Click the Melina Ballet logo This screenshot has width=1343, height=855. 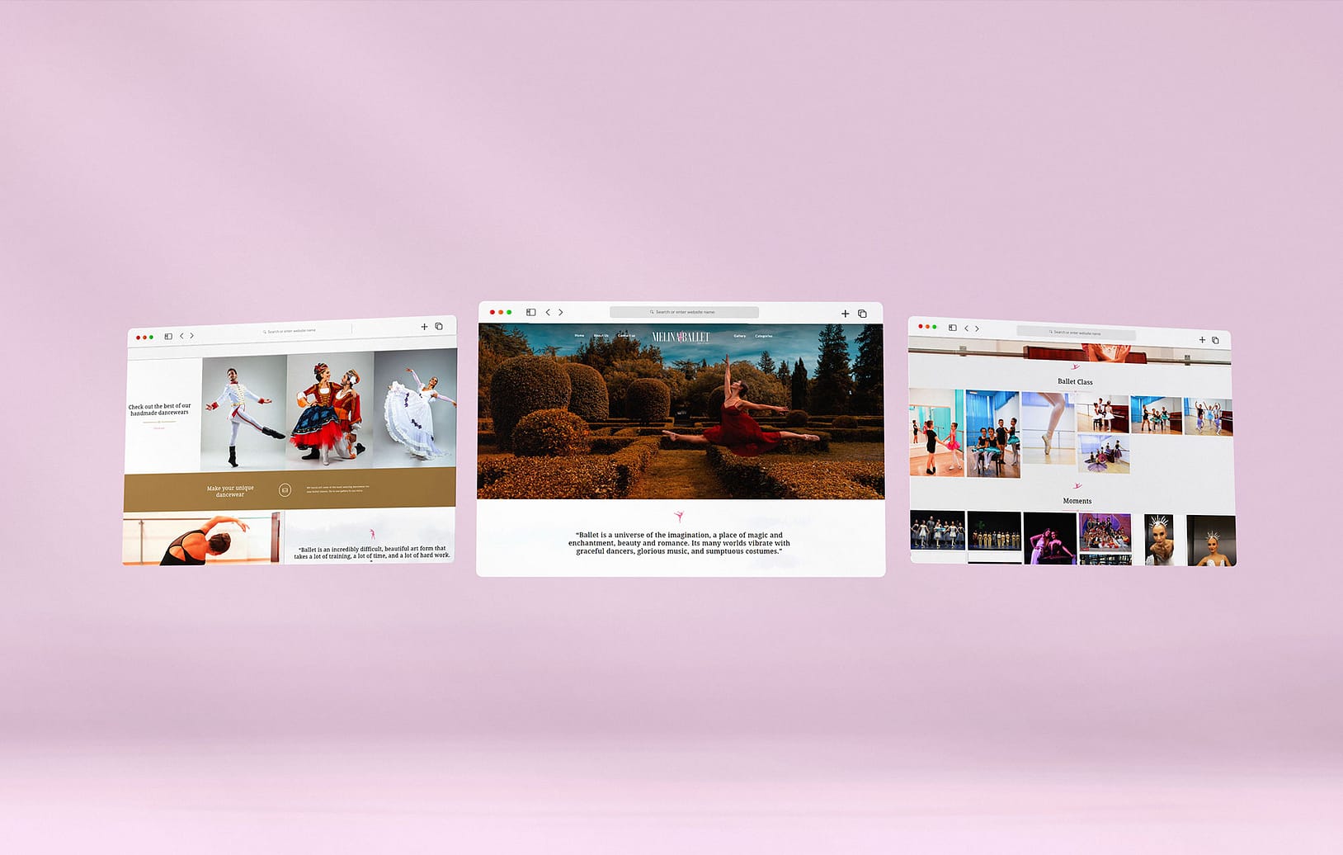click(681, 337)
